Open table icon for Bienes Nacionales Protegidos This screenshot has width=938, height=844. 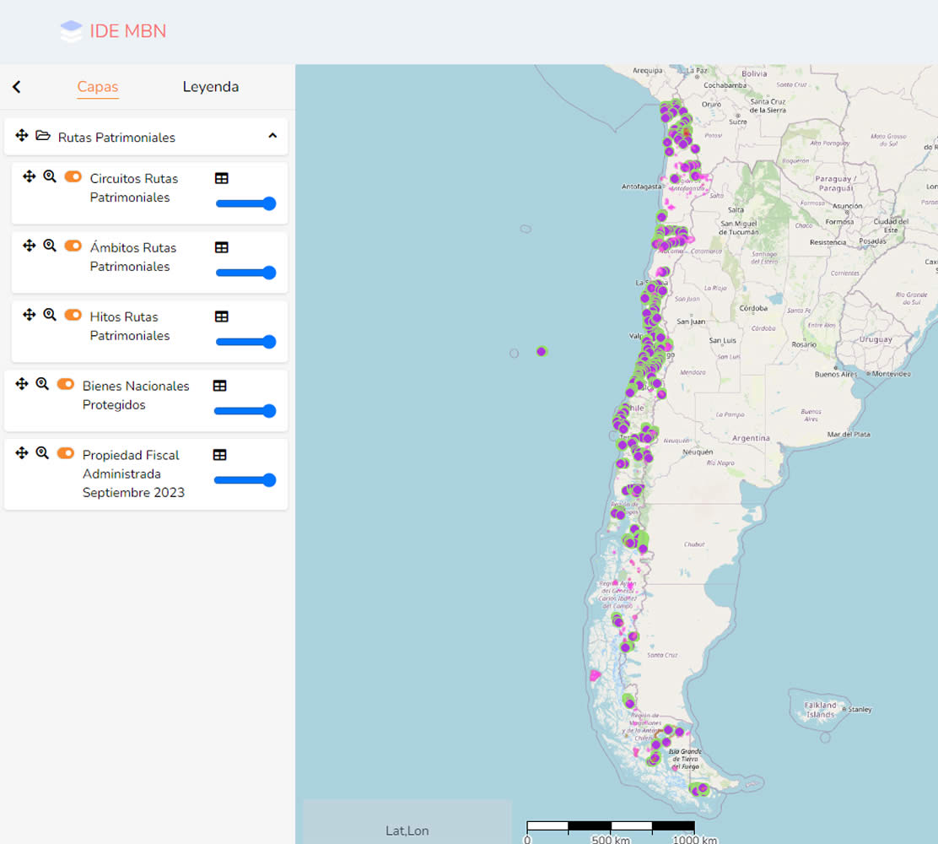219,386
